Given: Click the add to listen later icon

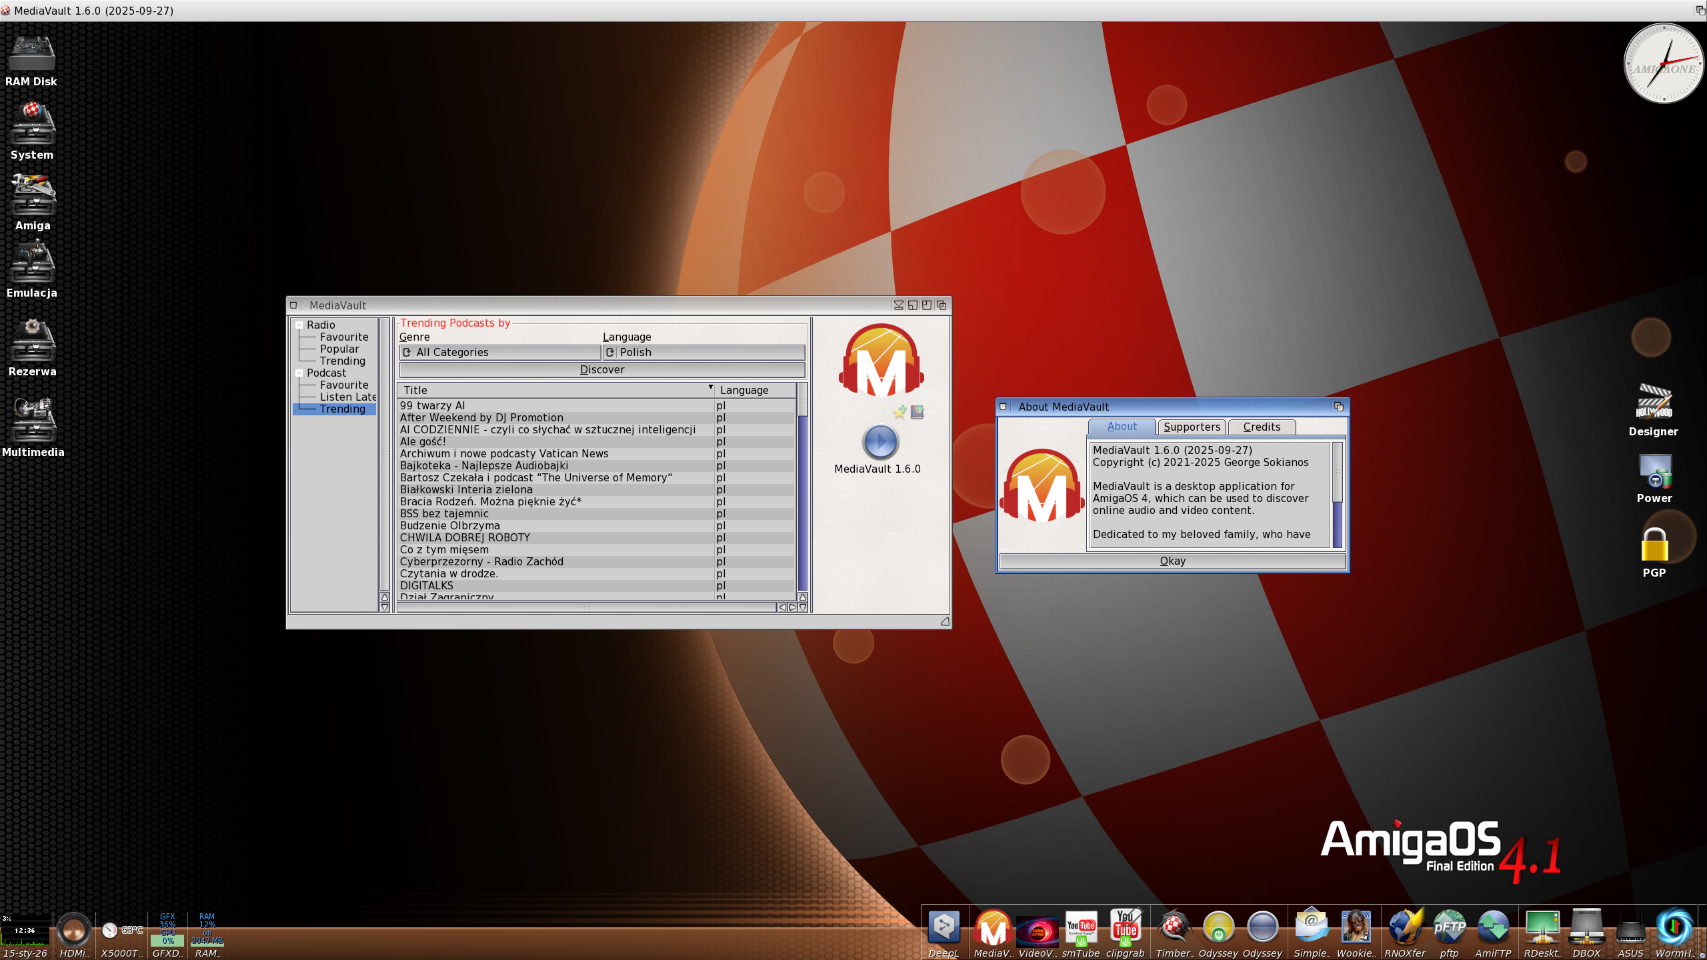Looking at the screenshot, I should click(x=918, y=412).
